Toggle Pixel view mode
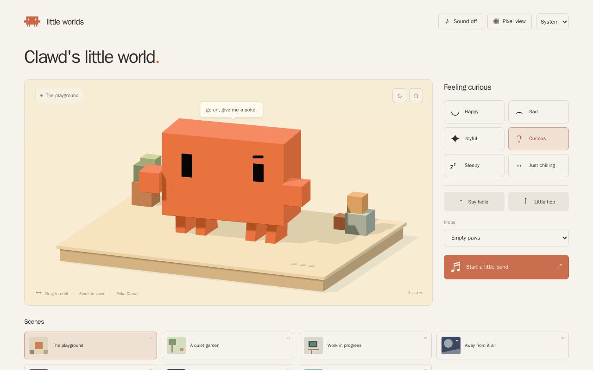The height and width of the screenshot is (370, 593). pyautogui.click(x=510, y=21)
